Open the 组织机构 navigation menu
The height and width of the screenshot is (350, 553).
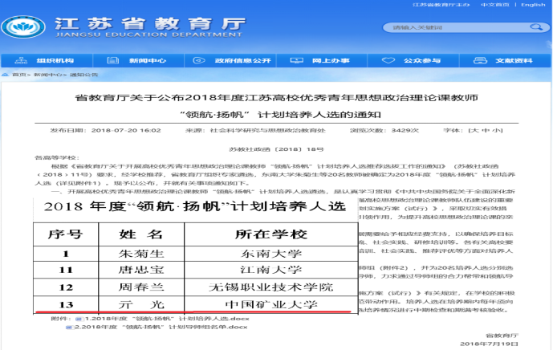click(47, 61)
